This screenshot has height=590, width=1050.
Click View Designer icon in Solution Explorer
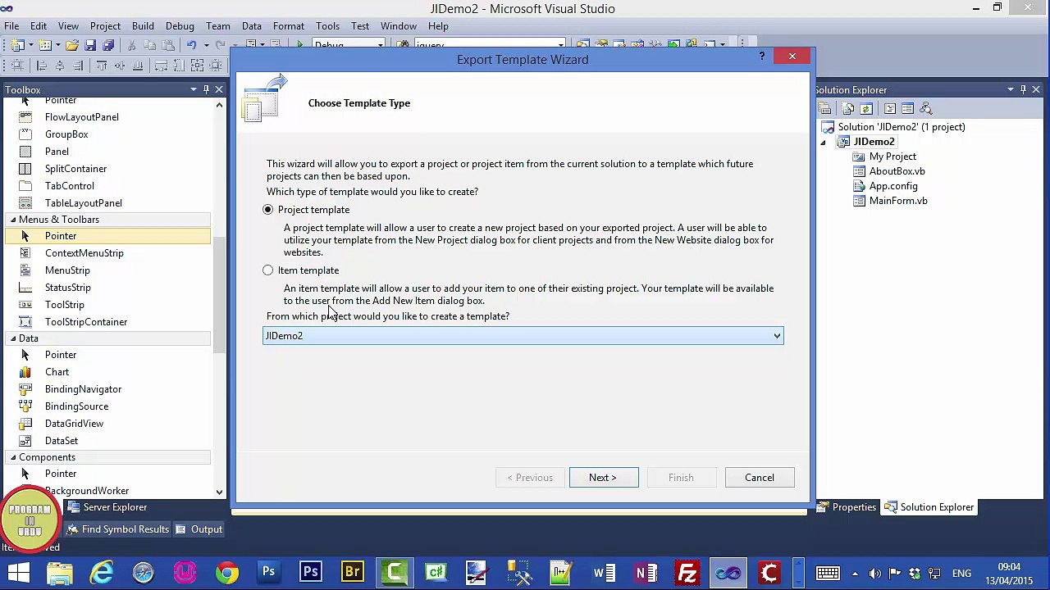(x=907, y=108)
